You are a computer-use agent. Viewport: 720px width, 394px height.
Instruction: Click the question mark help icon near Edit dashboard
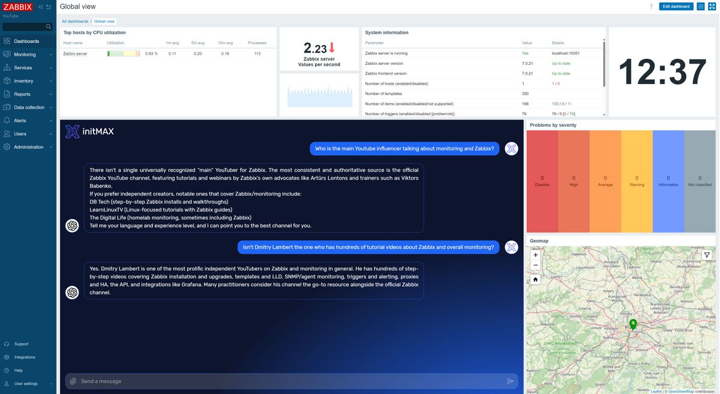tap(651, 7)
